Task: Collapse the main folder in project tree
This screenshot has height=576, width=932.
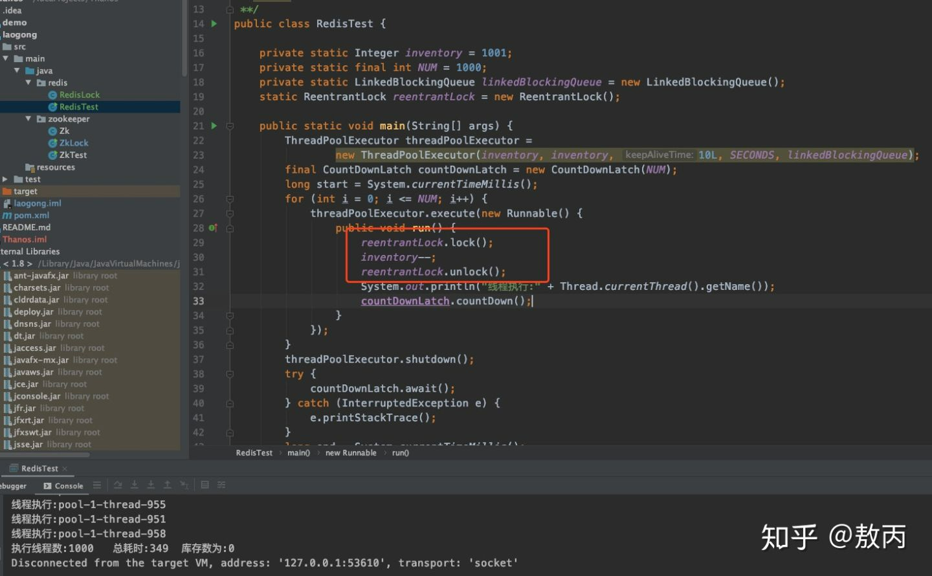Action: [6, 58]
